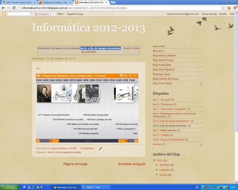Open Blog Iago López link

[161, 74]
